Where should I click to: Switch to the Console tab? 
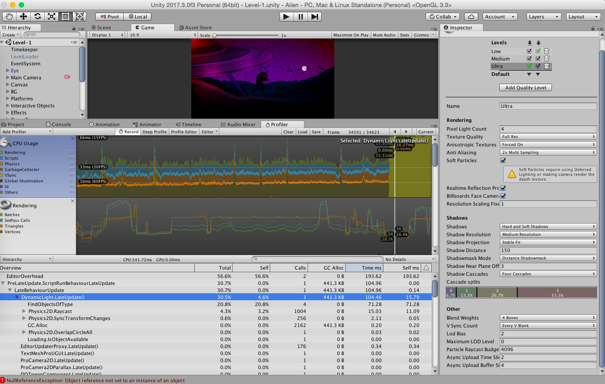(x=58, y=124)
